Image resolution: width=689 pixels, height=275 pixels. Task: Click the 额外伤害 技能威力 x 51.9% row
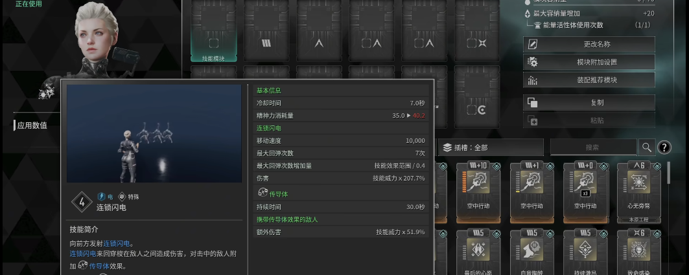click(x=340, y=232)
